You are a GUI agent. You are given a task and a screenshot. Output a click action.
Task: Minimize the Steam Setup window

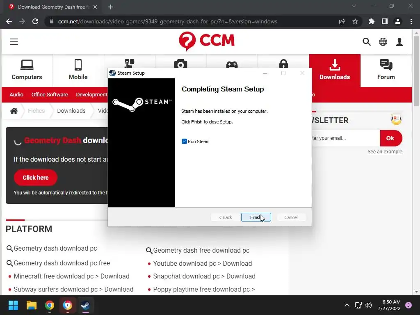[x=265, y=73]
